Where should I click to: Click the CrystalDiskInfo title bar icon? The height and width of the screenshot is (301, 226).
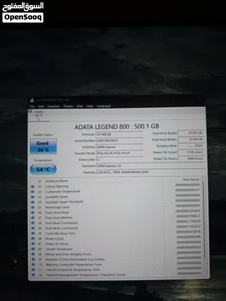pos(32,100)
